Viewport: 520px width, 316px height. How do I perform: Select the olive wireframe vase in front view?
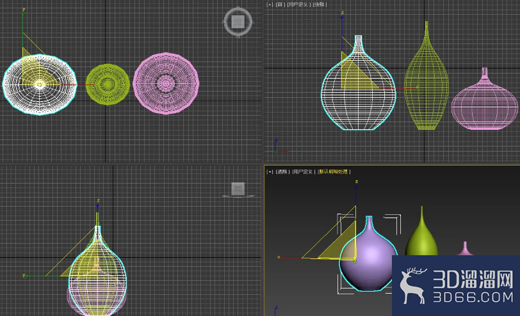coord(427,83)
